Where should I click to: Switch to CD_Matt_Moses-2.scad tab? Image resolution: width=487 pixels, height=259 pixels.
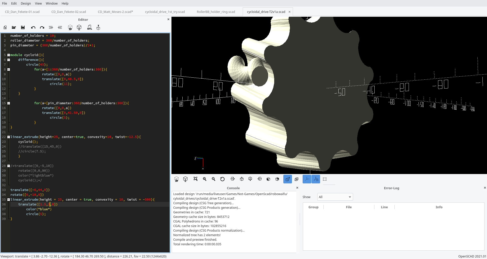coord(115,12)
